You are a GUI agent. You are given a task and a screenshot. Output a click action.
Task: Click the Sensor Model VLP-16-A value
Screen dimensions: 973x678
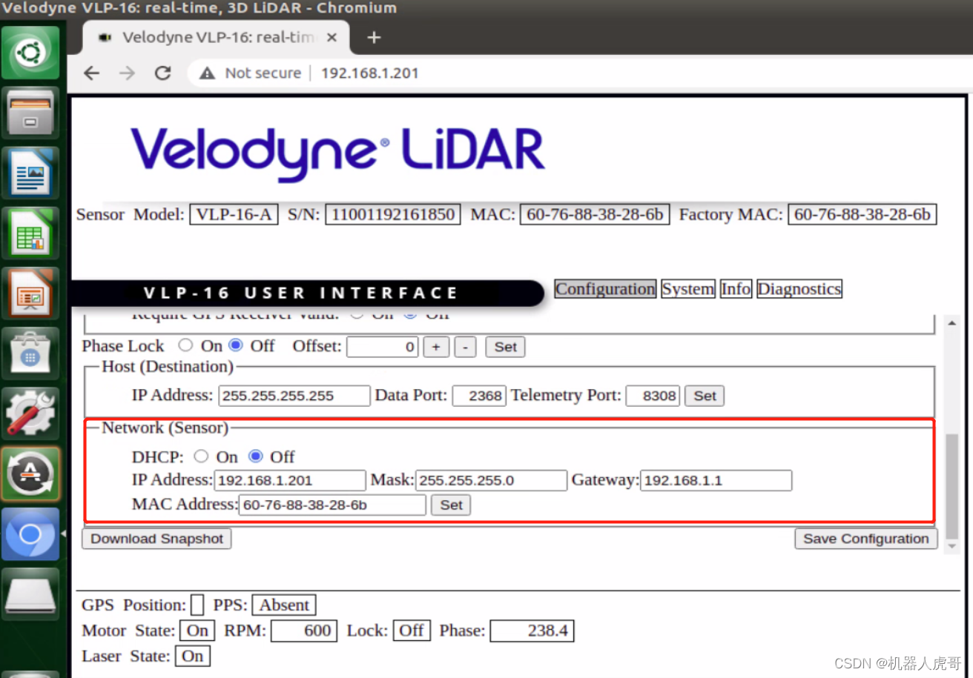(x=234, y=215)
